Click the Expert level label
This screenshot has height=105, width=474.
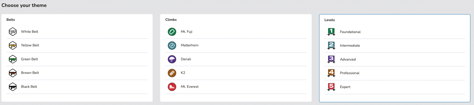(x=345, y=87)
